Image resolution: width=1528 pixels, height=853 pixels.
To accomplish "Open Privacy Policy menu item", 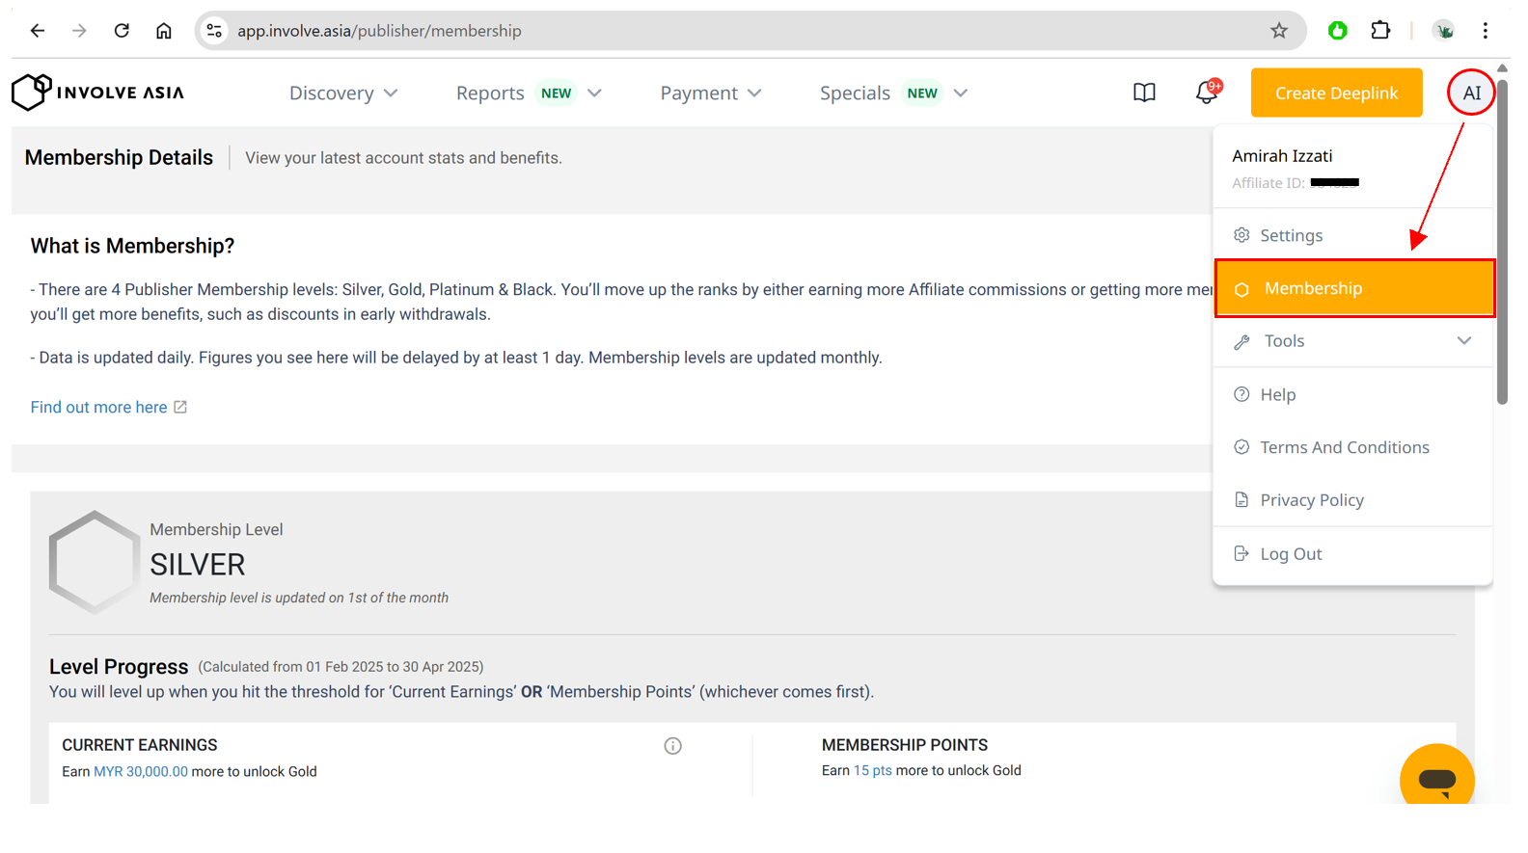I will 1352,499.
